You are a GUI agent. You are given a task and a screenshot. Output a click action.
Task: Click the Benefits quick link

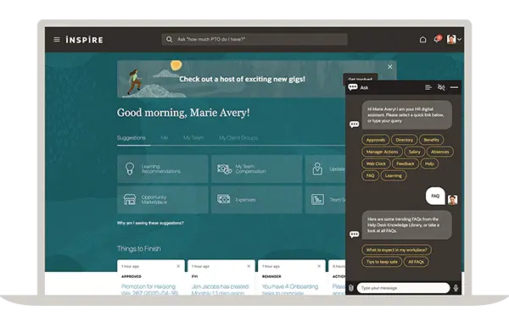click(431, 140)
